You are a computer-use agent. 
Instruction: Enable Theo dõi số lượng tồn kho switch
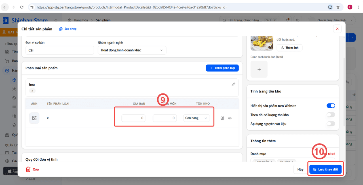tap(331, 115)
